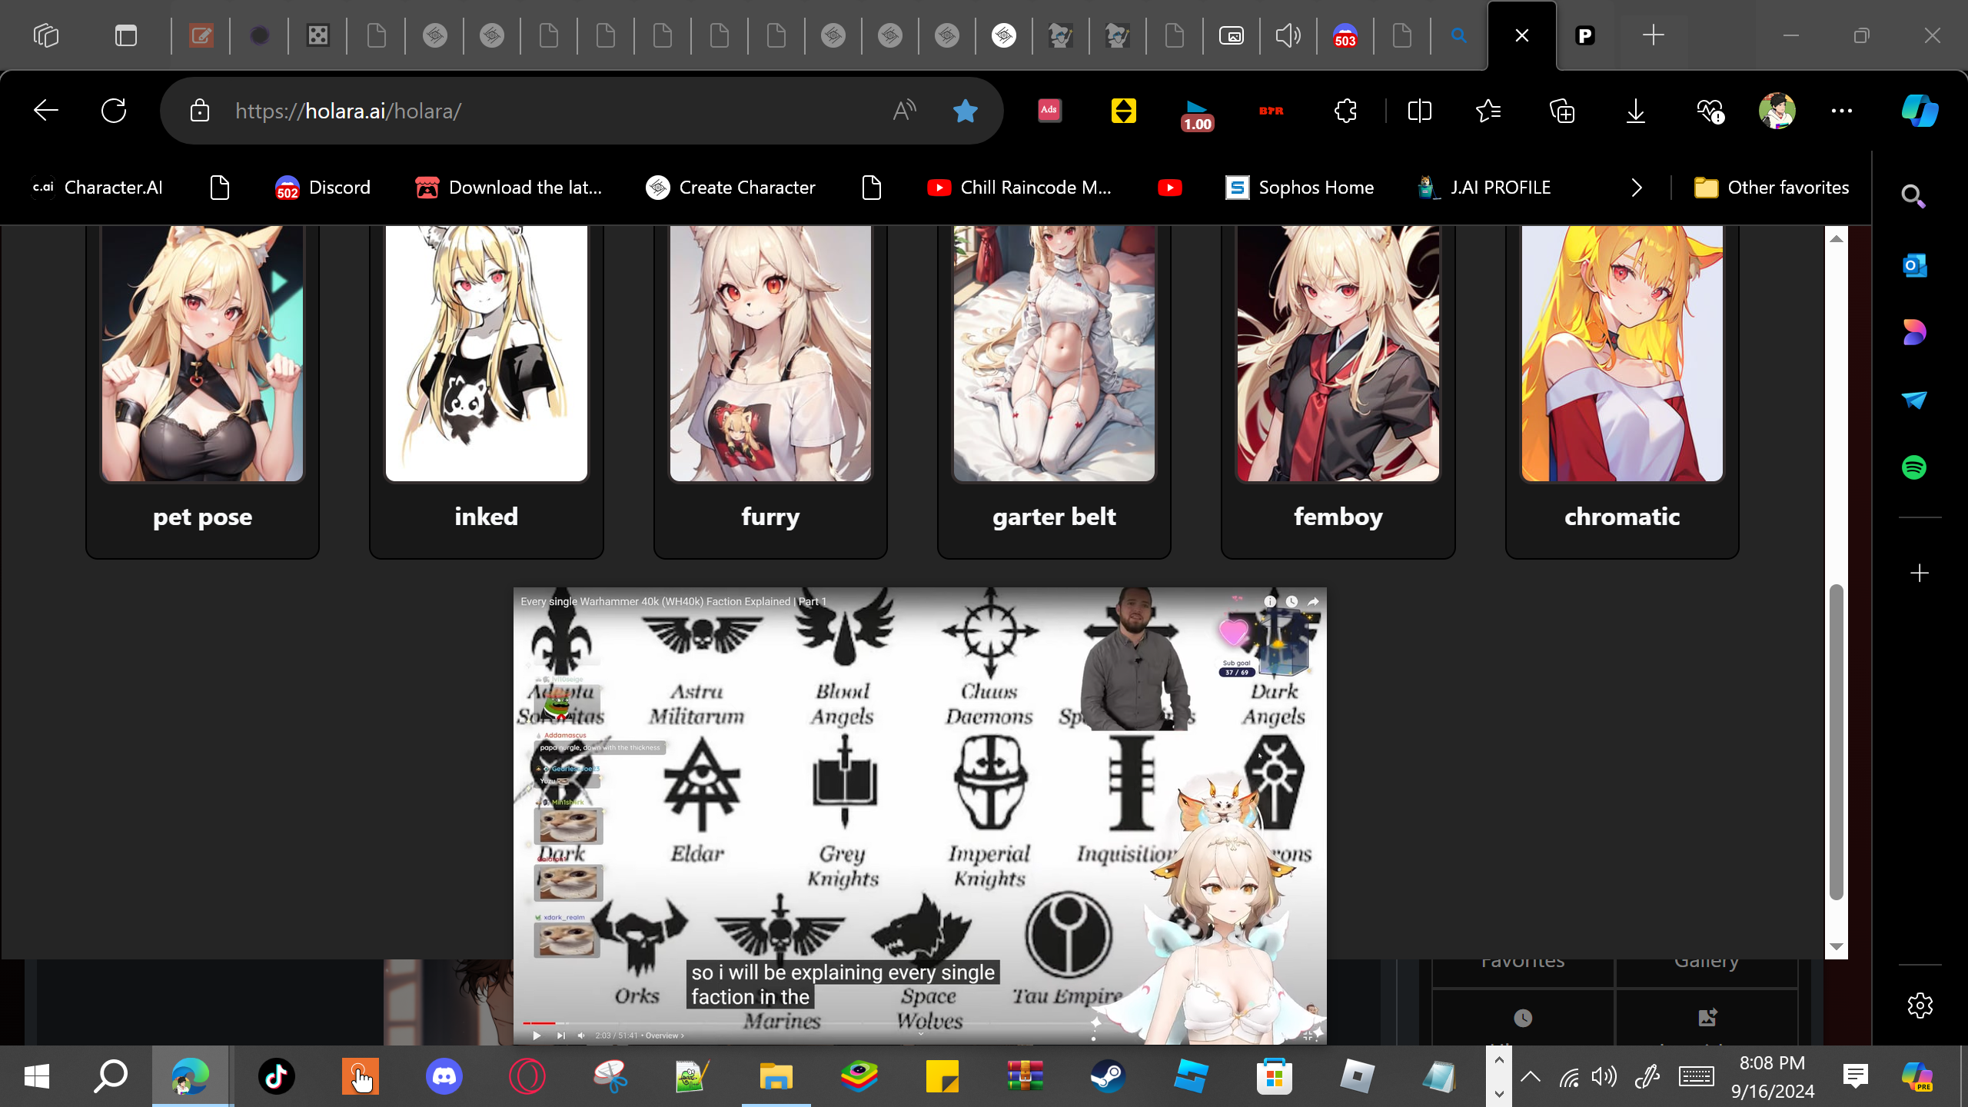Open the Windows Start menu
The width and height of the screenshot is (1968, 1107).
[x=36, y=1076]
